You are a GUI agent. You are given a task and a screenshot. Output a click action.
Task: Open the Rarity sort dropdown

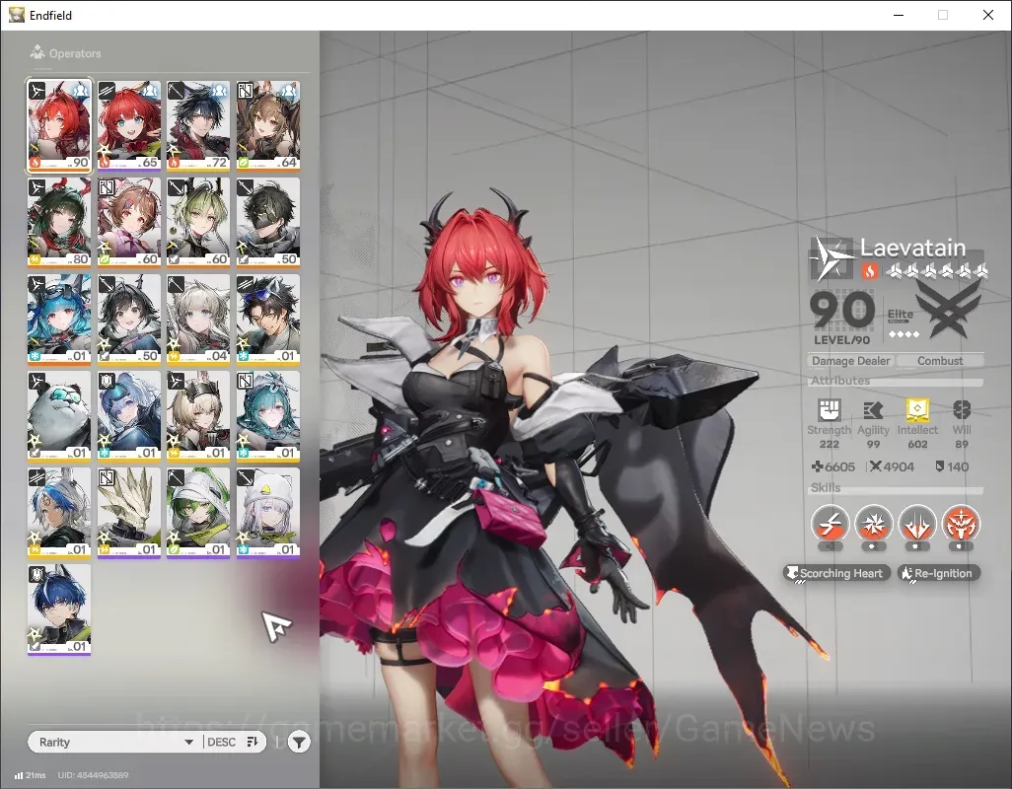pyautogui.click(x=116, y=742)
